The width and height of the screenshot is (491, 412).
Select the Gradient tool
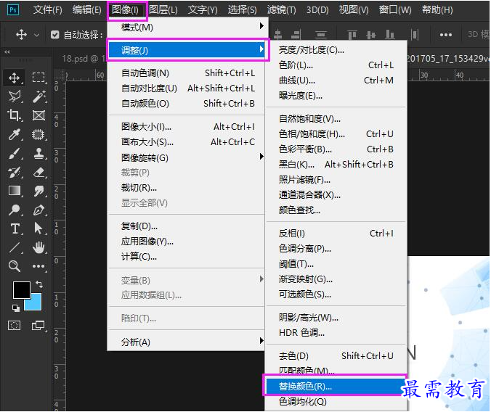14,191
